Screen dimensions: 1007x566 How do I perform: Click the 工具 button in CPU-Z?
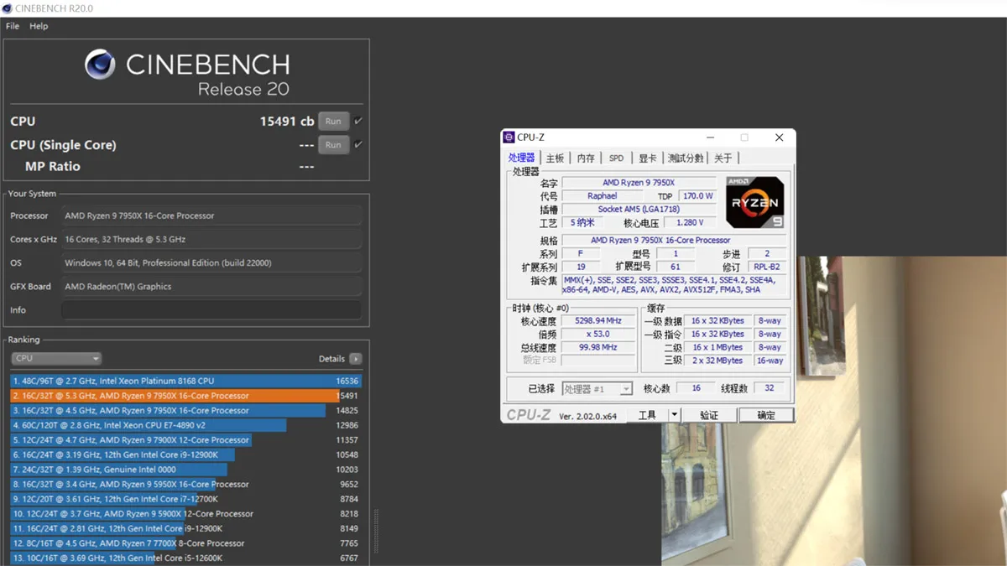coord(647,415)
